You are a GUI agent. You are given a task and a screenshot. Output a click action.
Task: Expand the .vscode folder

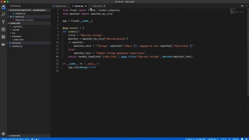(16, 30)
